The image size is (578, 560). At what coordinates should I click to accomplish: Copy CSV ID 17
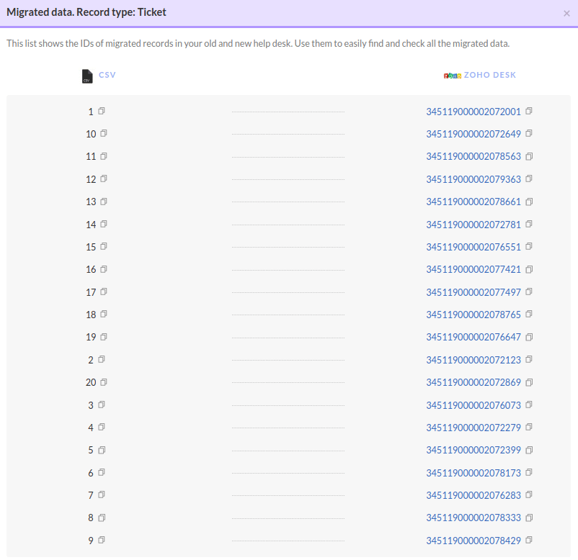click(x=104, y=292)
